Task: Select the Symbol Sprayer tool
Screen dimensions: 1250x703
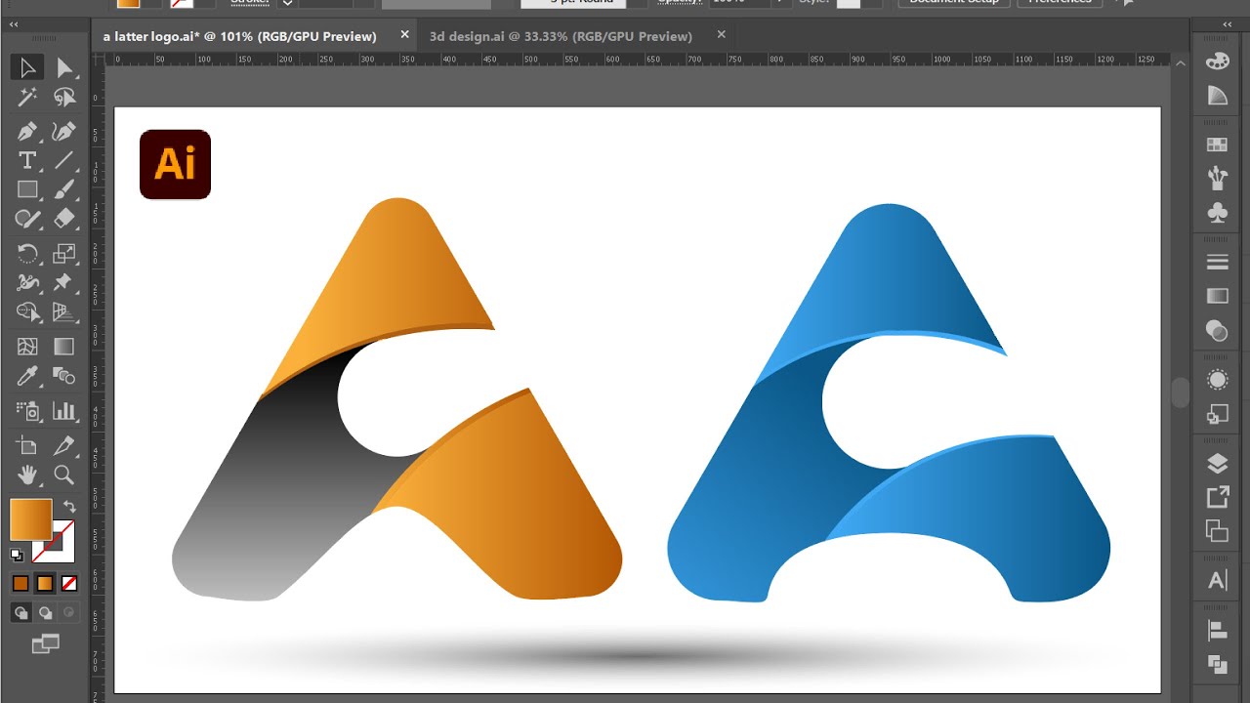Action: point(27,411)
